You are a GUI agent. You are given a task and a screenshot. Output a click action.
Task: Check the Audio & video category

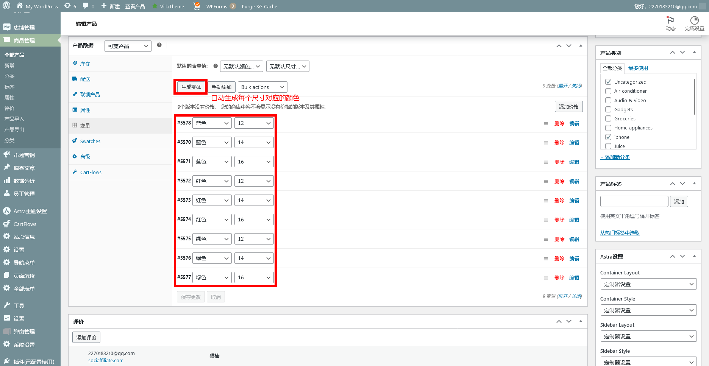point(608,100)
